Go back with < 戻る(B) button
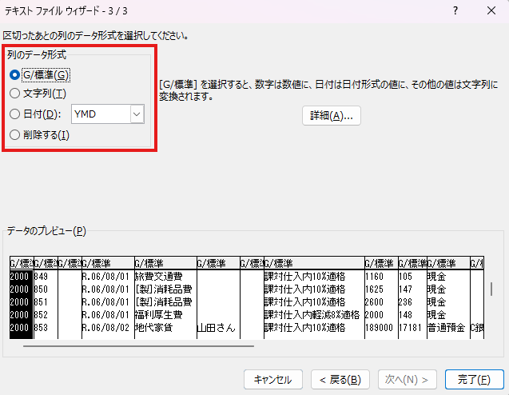This screenshot has width=509, height=395. 340,379
